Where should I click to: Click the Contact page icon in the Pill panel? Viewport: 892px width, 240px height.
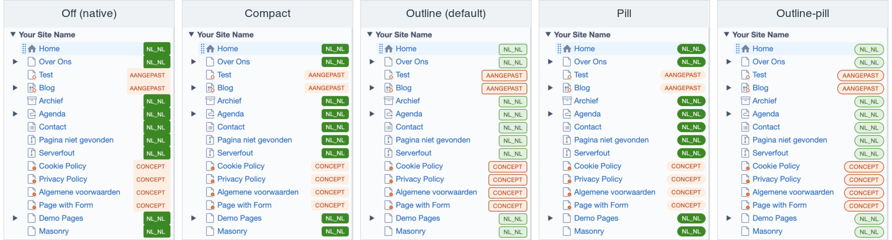(x=567, y=127)
